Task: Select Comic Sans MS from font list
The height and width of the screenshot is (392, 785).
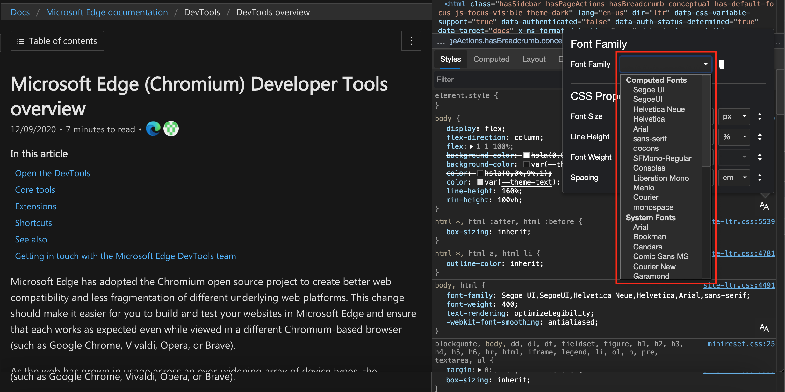Action: (x=660, y=256)
